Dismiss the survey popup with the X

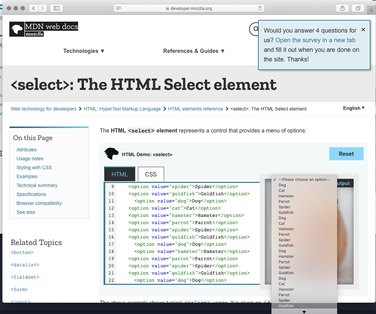coord(363,30)
